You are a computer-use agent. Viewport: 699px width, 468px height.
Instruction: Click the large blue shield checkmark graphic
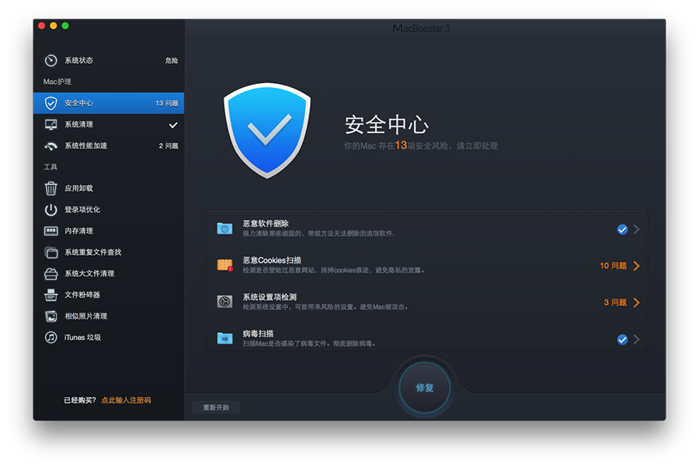click(267, 131)
